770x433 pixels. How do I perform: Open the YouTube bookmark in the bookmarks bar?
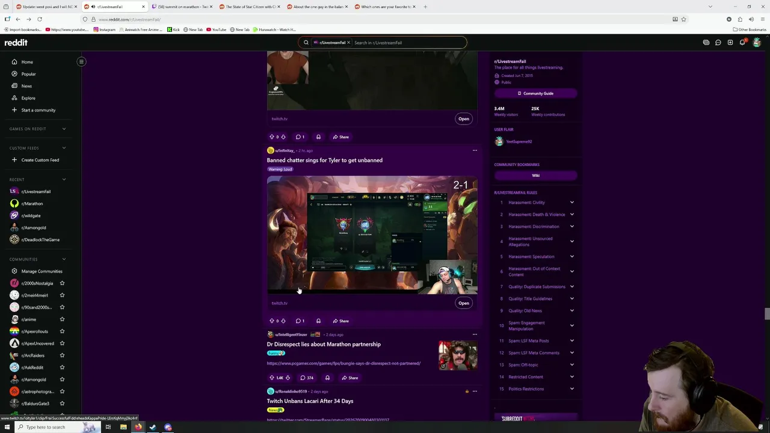(216, 29)
